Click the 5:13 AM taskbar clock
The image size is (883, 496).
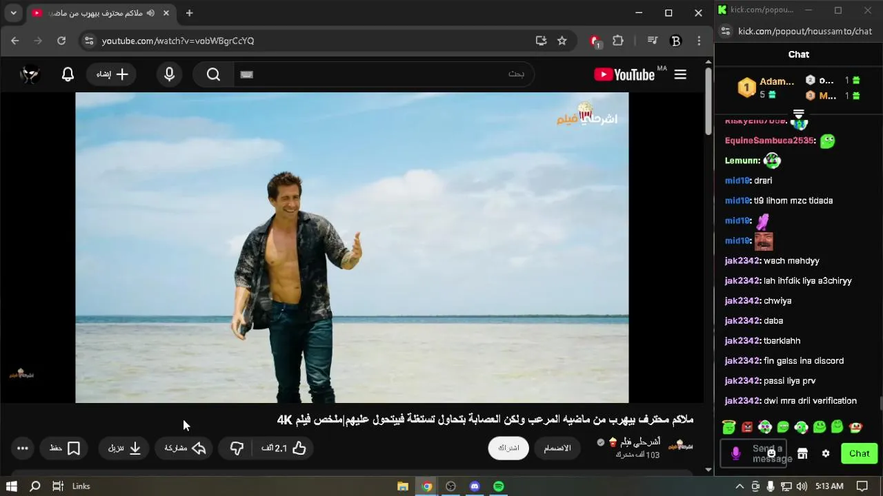(x=829, y=486)
